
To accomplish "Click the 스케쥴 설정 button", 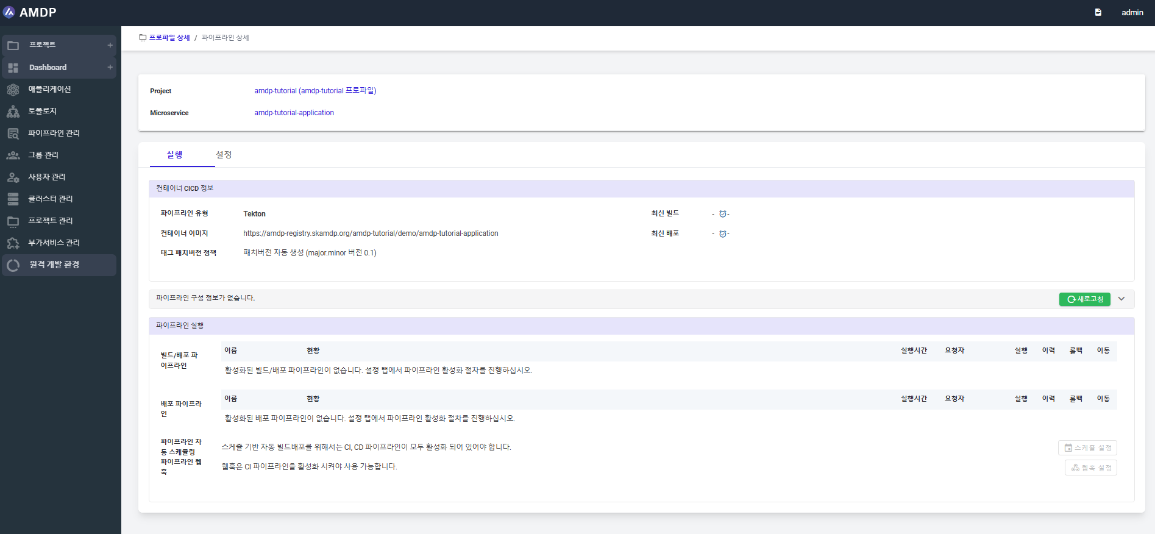I will click(1087, 448).
